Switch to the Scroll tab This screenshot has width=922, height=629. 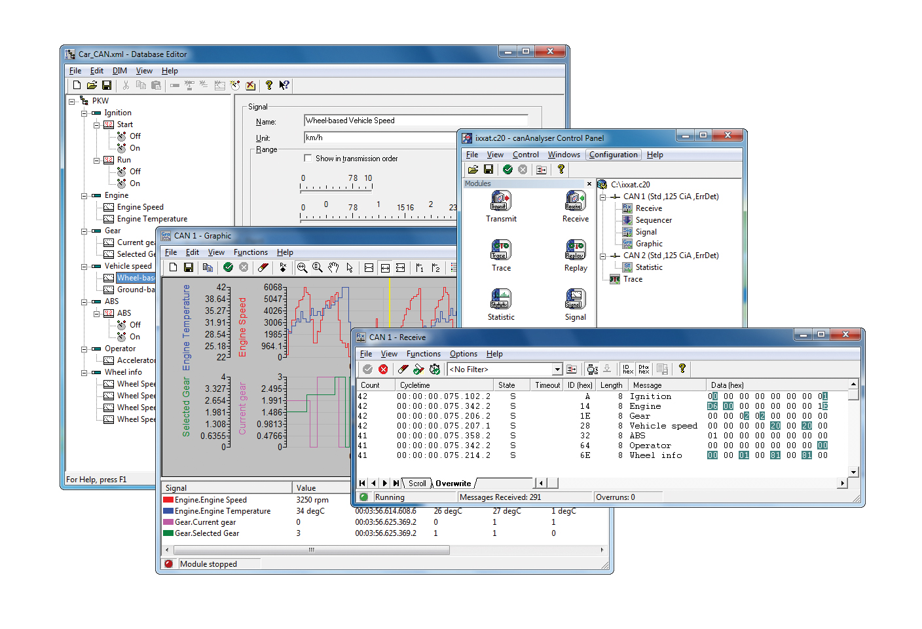417,484
